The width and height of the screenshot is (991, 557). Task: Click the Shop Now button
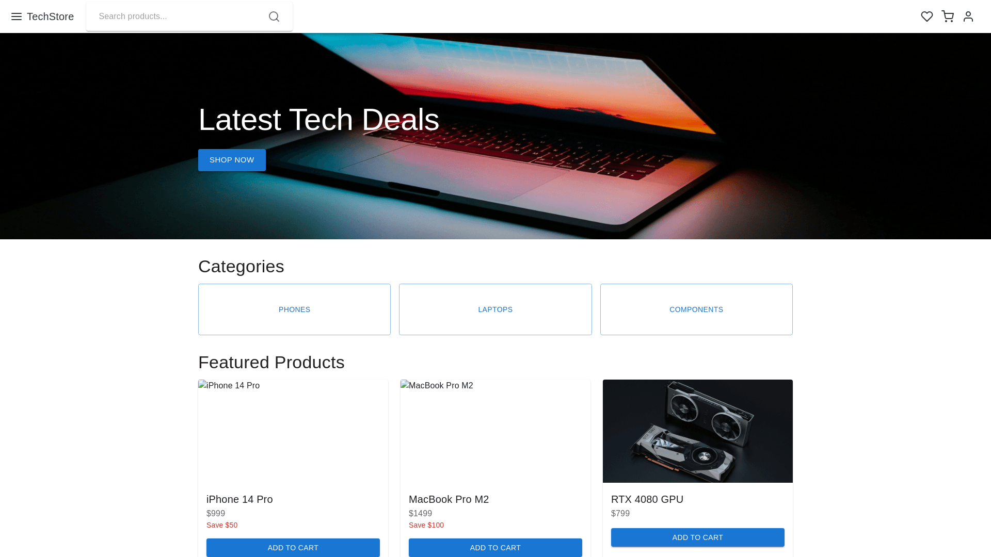pos(232,160)
